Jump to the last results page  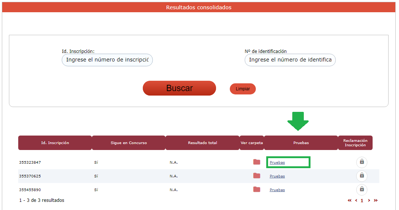[x=376, y=200]
